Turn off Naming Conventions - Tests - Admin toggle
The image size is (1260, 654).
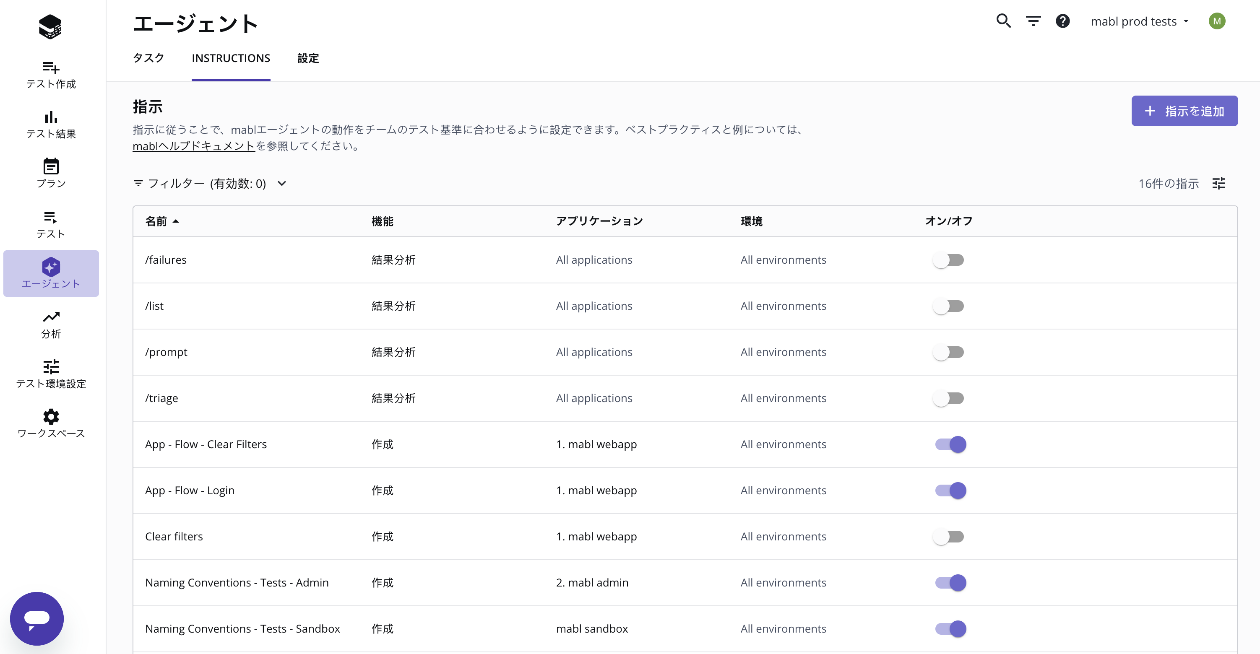tap(950, 583)
